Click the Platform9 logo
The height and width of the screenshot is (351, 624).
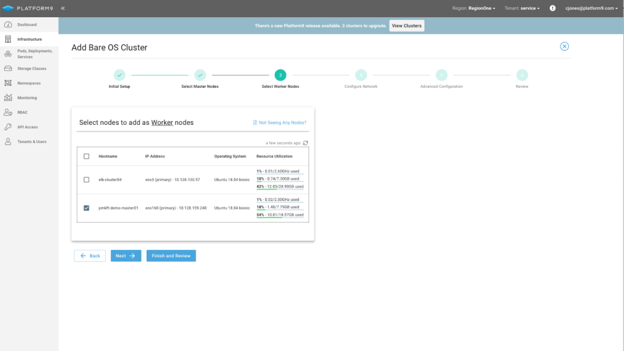(27, 9)
